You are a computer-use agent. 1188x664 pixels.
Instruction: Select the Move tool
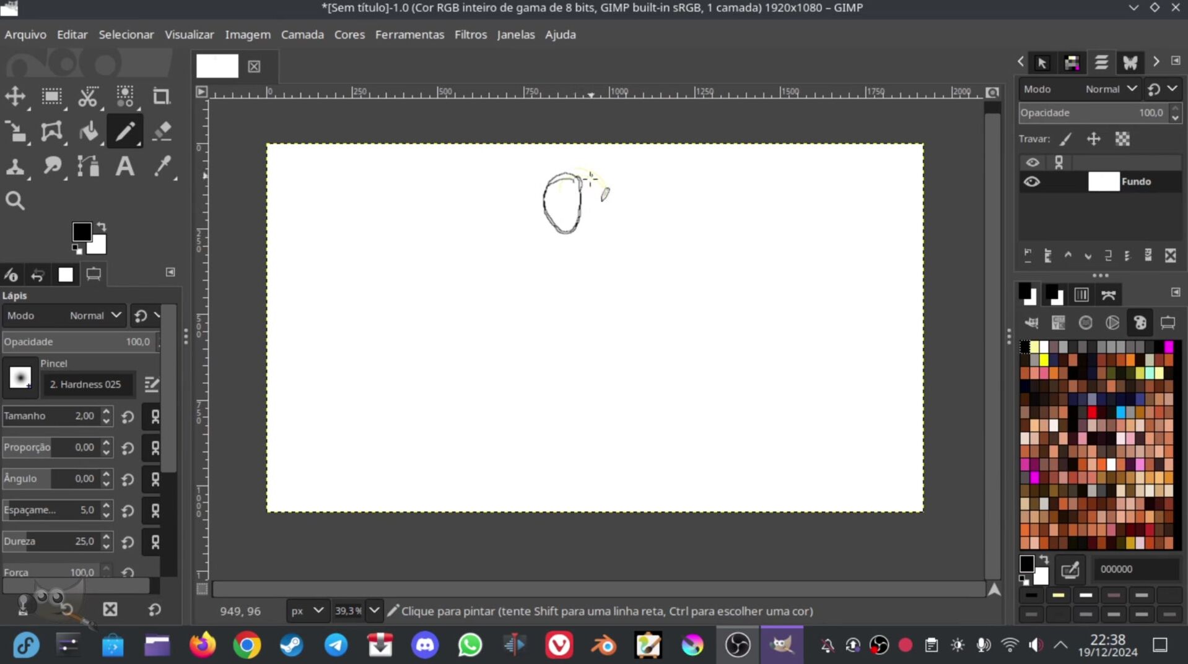point(15,96)
